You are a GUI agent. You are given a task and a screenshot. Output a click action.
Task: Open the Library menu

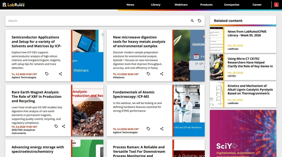(156, 5)
